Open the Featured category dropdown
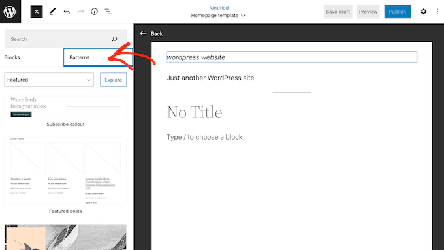This screenshot has width=444, height=250. tap(49, 80)
